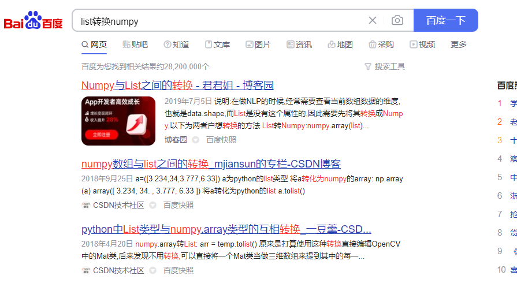Open numpy数组与list之间的转换 CSDN result
This screenshot has width=517, height=283.
(211, 164)
